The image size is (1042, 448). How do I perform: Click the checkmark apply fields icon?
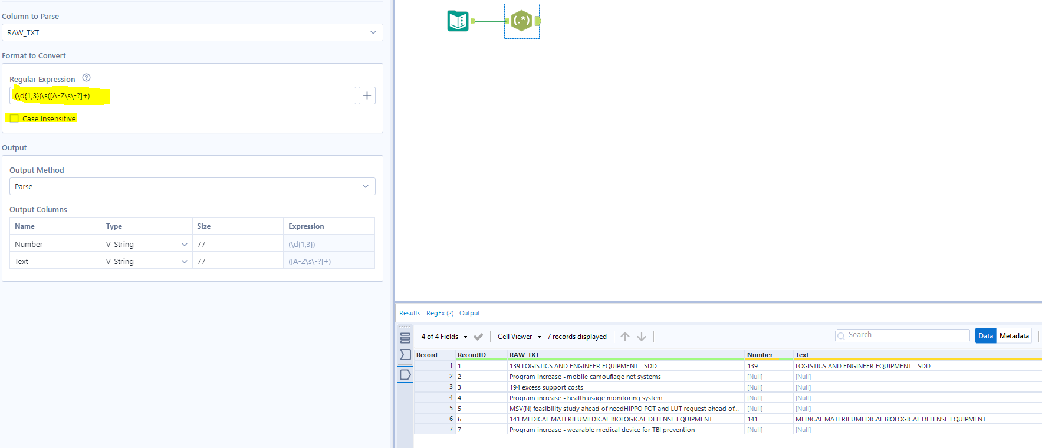pyautogui.click(x=478, y=337)
